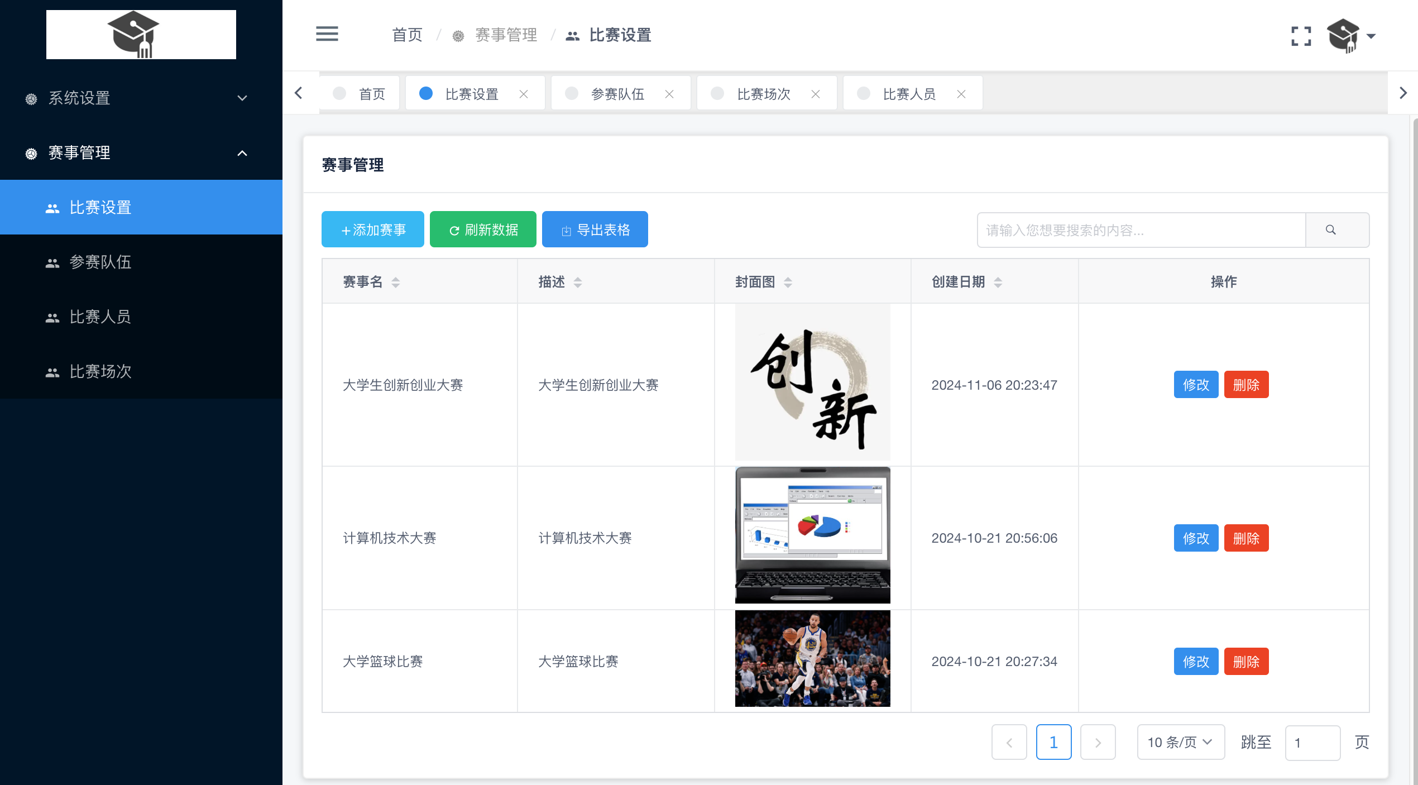This screenshot has width=1418, height=785.
Task: Click the 添加赛事 button
Action: 373,229
